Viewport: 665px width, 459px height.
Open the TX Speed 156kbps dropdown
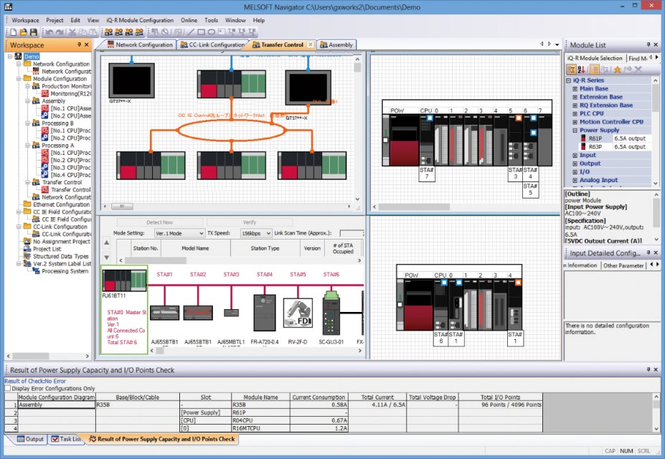(255, 233)
